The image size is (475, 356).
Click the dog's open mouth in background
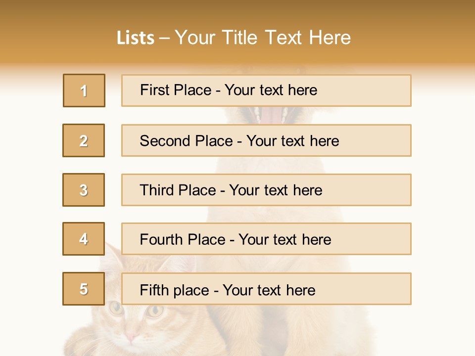click(x=271, y=115)
